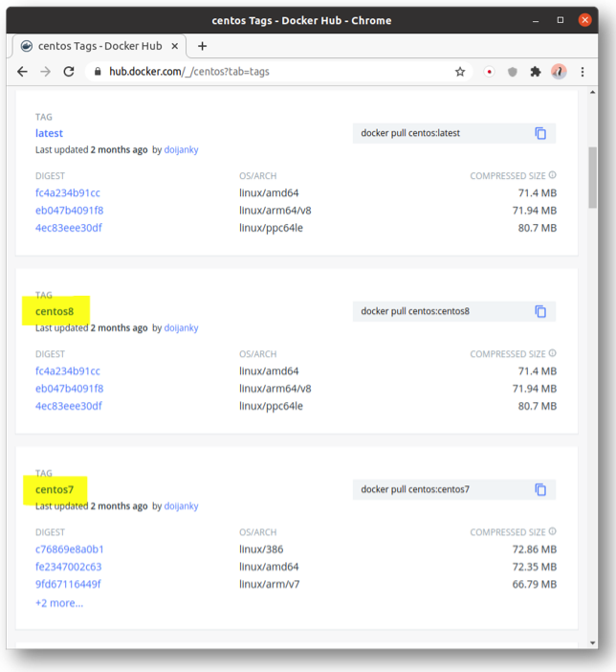Open digest 9fd67116449f for linux/arm/v7
This screenshot has width=616, height=672.
tap(68, 584)
